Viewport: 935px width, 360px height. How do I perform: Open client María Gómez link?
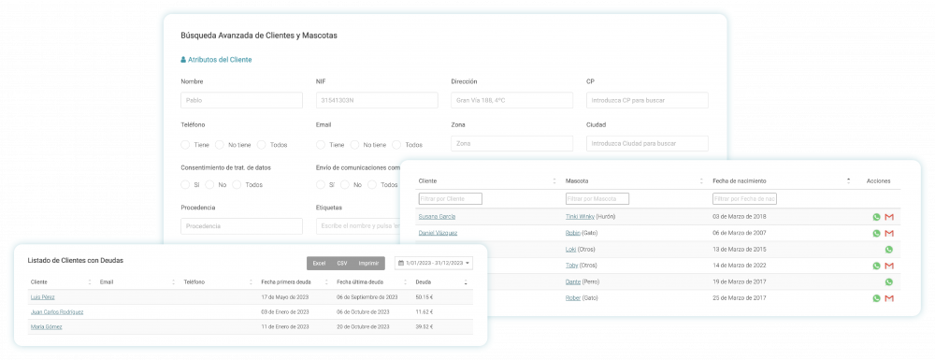click(46, 326)
